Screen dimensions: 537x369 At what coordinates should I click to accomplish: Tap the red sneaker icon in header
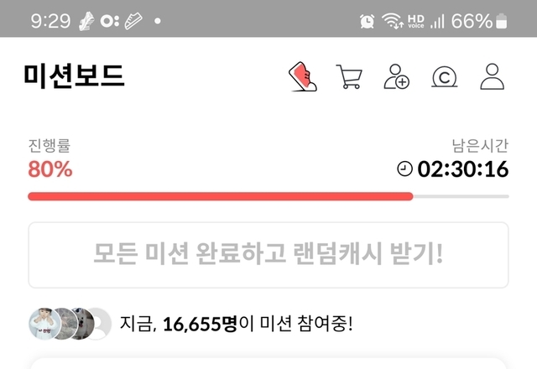click(303, 76)
